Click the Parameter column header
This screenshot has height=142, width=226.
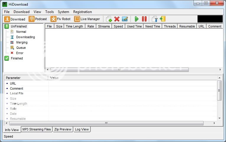[x=26, y=78]
